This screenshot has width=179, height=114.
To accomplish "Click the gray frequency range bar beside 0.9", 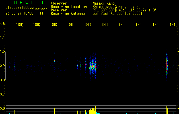I will pos(5,66).
